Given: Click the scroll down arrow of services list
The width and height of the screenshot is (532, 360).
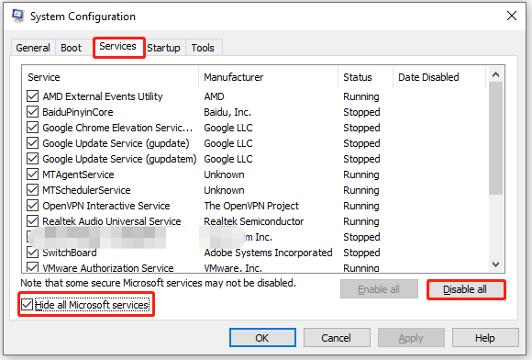Looking at the screenshot, I should (x=495, y=264).
